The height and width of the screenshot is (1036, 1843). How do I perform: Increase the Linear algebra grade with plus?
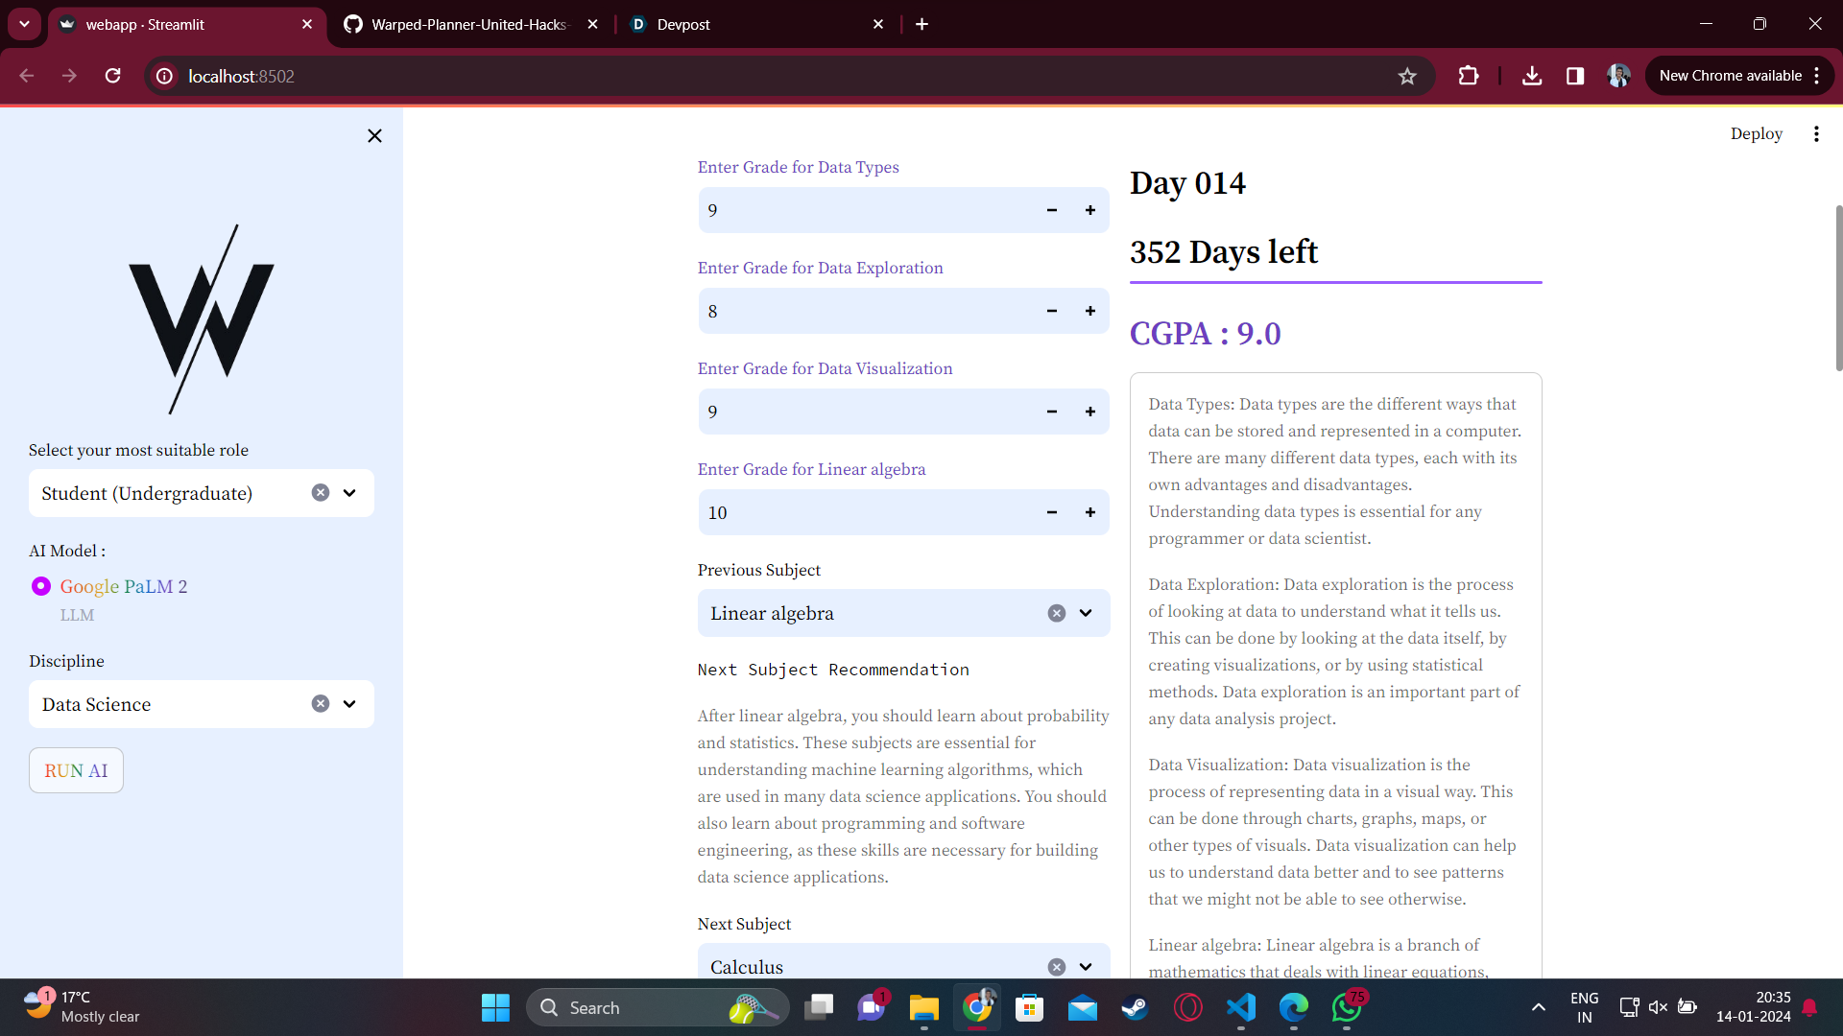click(x=1090, y=512)
